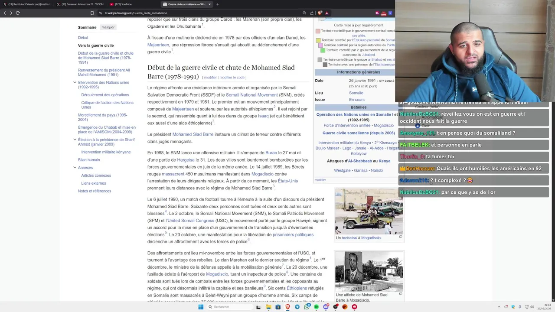Click the pink legend swatch for central government

[318, 31]
